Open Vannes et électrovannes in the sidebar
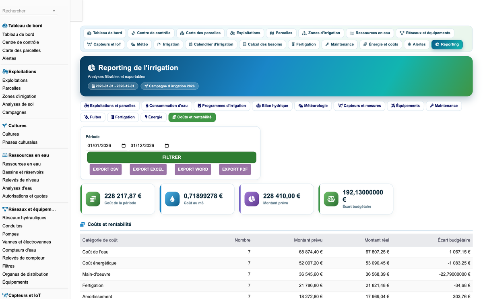Image resolution: width=483 pixels, height=299 pixels. [x=27, y=242]
